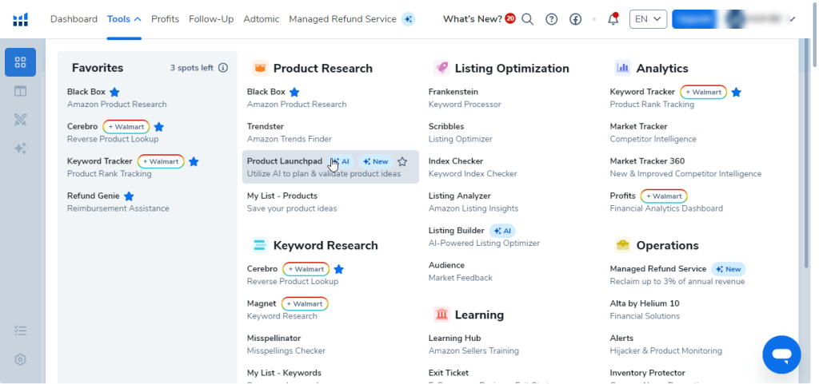The height and width of the screenshot is (384, 819).
Task: Favorite Product Launchpad with star outline
Action: pos(402,161)
